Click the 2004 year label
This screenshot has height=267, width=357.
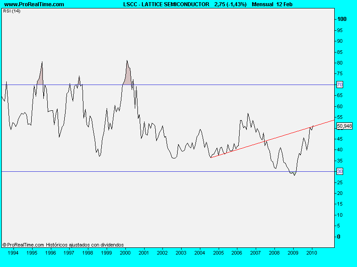199,253
